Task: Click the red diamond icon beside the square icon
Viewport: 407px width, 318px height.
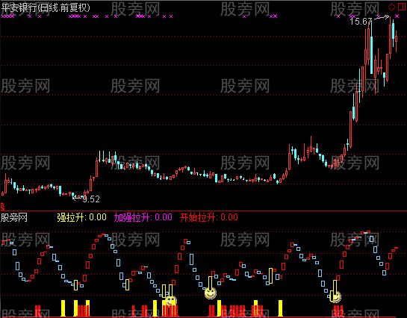Action: point(391,7)
